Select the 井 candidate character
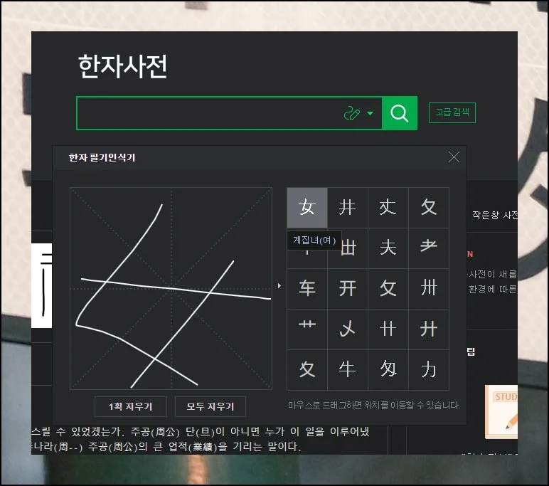549x486 pixels. (x=348, y=208)
